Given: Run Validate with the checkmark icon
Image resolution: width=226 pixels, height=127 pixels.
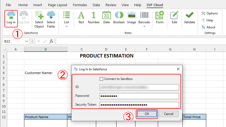Looking at the screenshot, I should 189,15.
